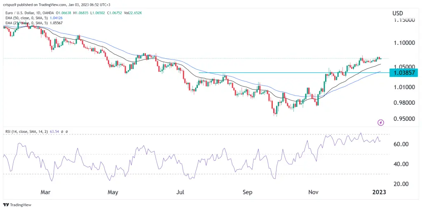The height and width of the screenshot is (210, 422).
Task: Click the horizontal 1.03857 support line
Action: click(x=293, y=72)
